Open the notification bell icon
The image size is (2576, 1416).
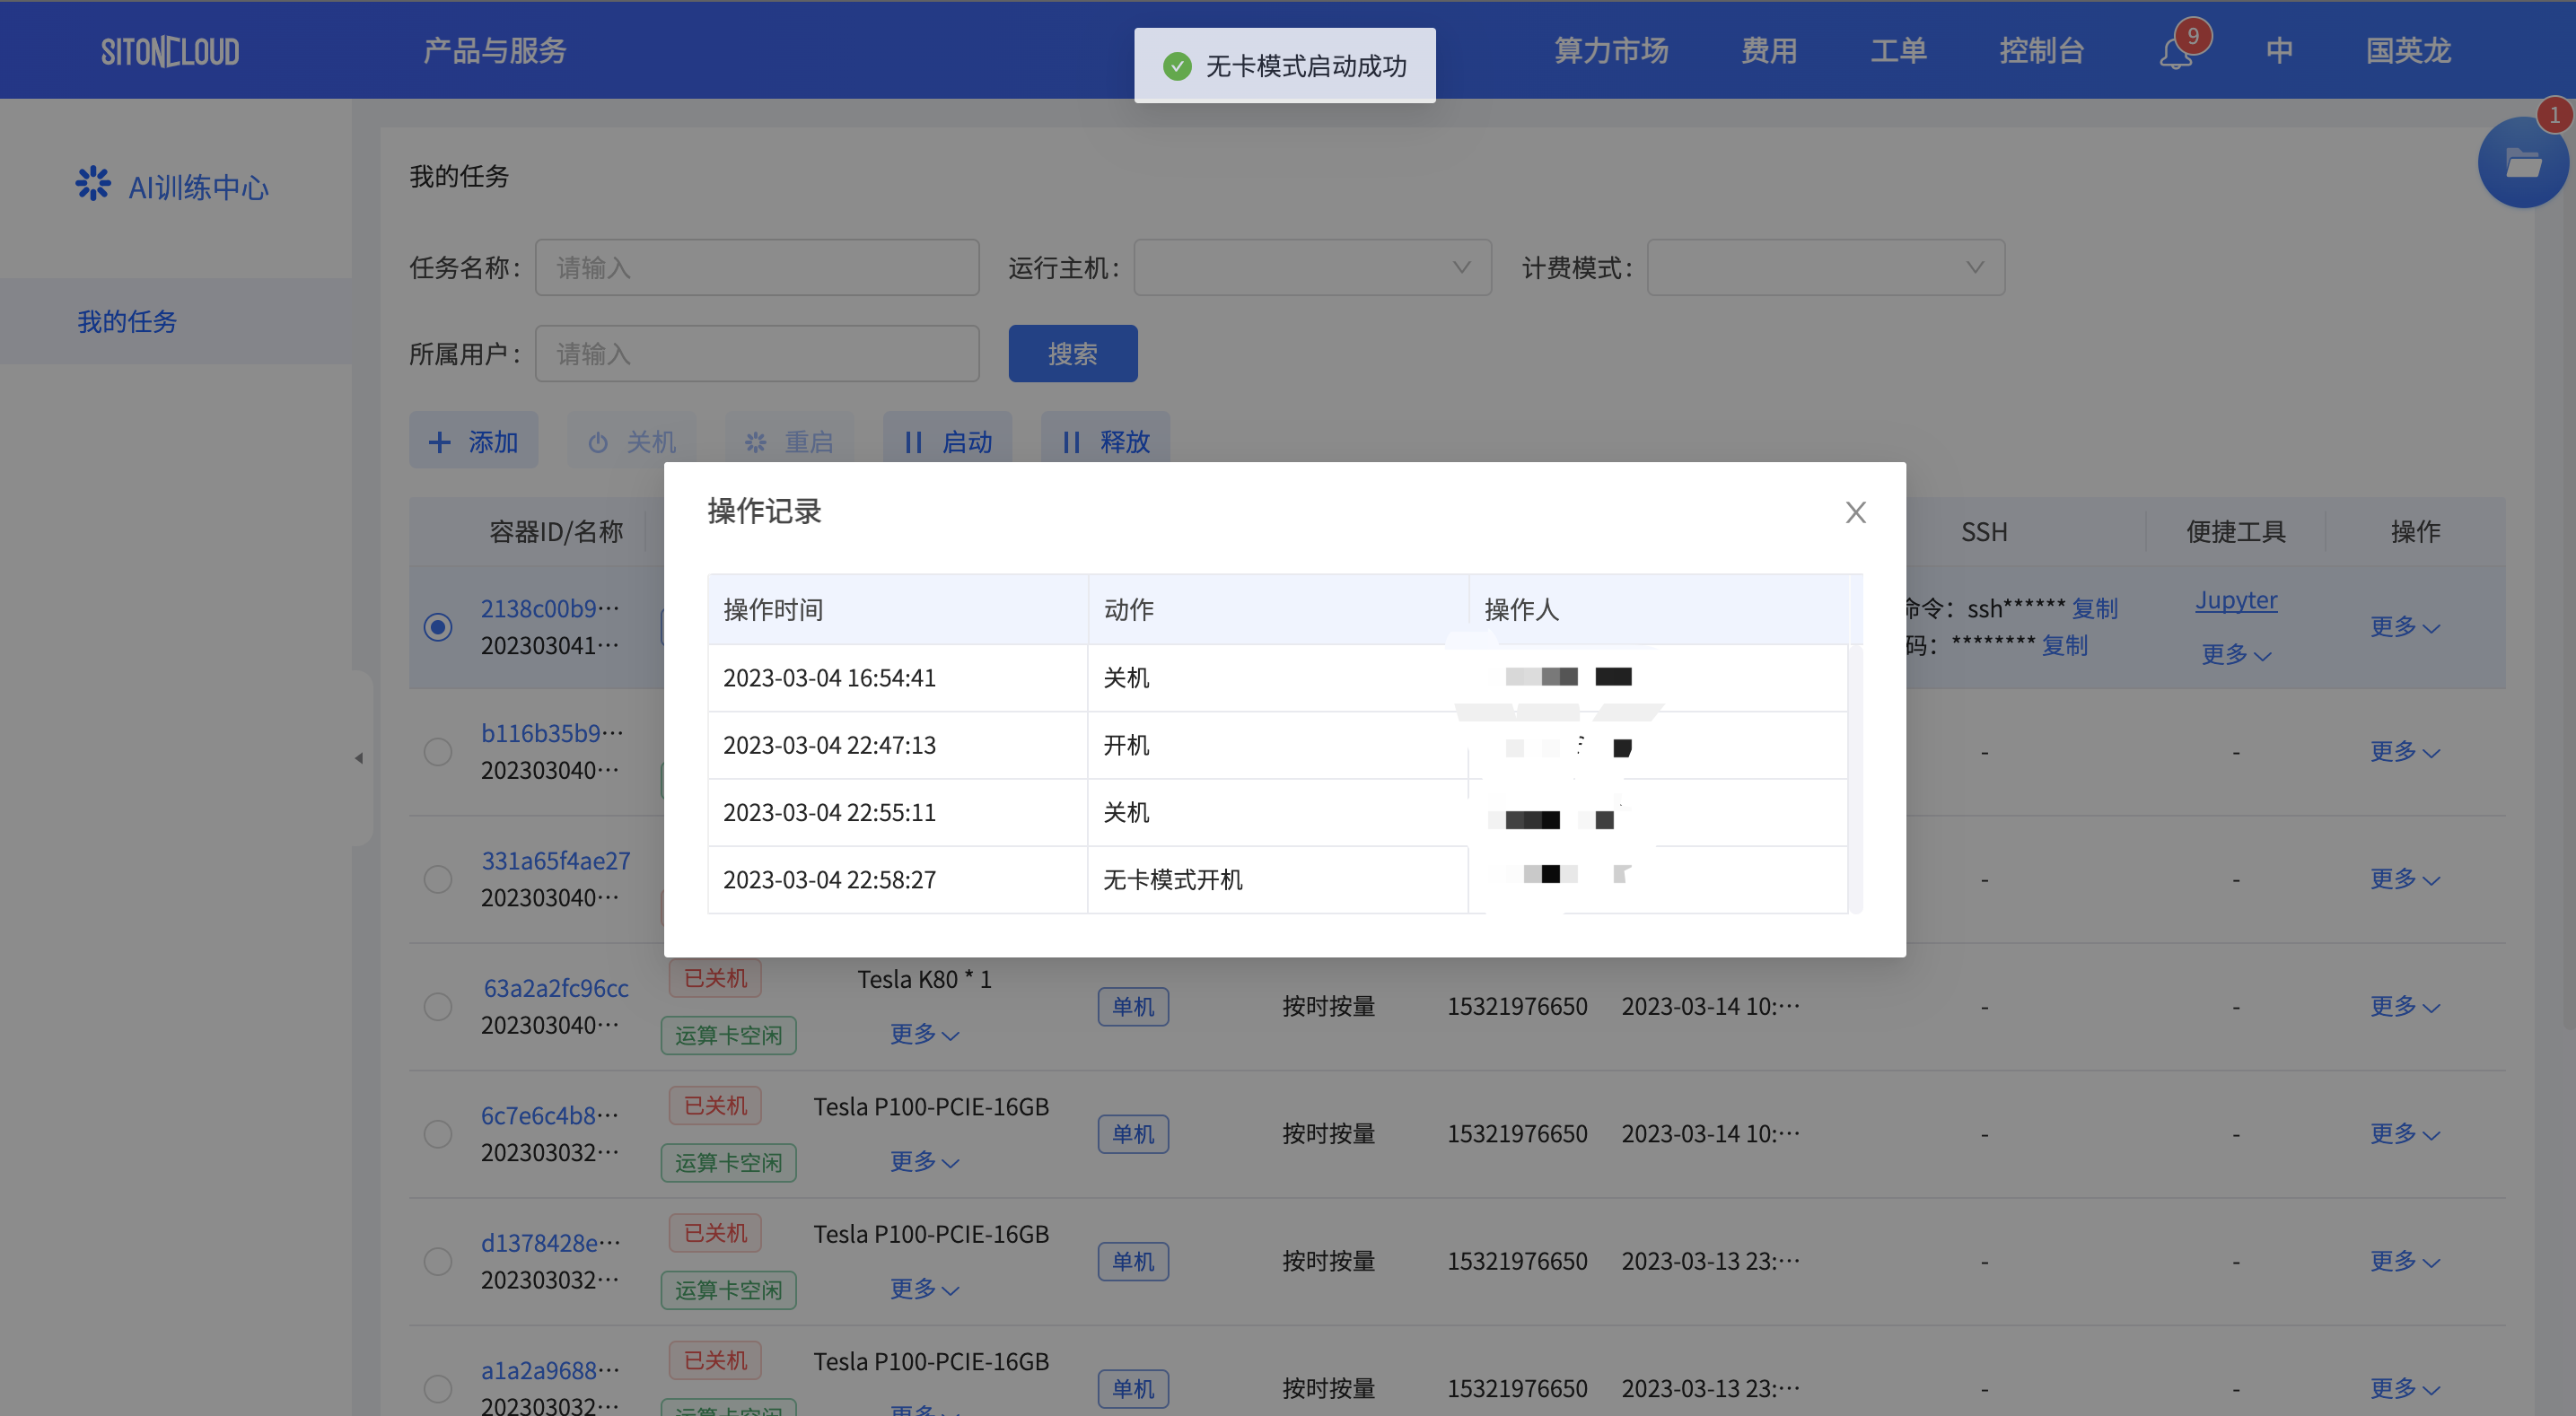(x=2176, y=52)
